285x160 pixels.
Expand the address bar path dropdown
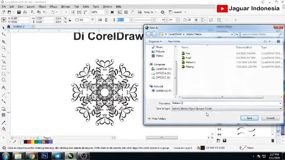[x=232, y=34]
